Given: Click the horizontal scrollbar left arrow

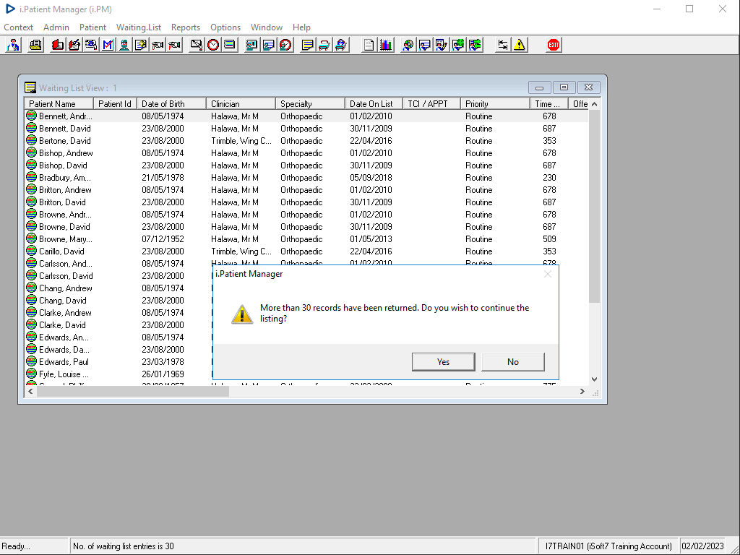Looking at the screenshot, I should pyautogui.click(x=30, y=391).
